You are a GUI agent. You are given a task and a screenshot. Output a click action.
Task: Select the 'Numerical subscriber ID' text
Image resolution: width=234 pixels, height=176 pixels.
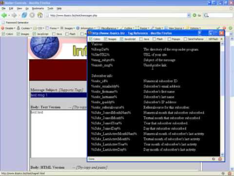coord(160,81)
